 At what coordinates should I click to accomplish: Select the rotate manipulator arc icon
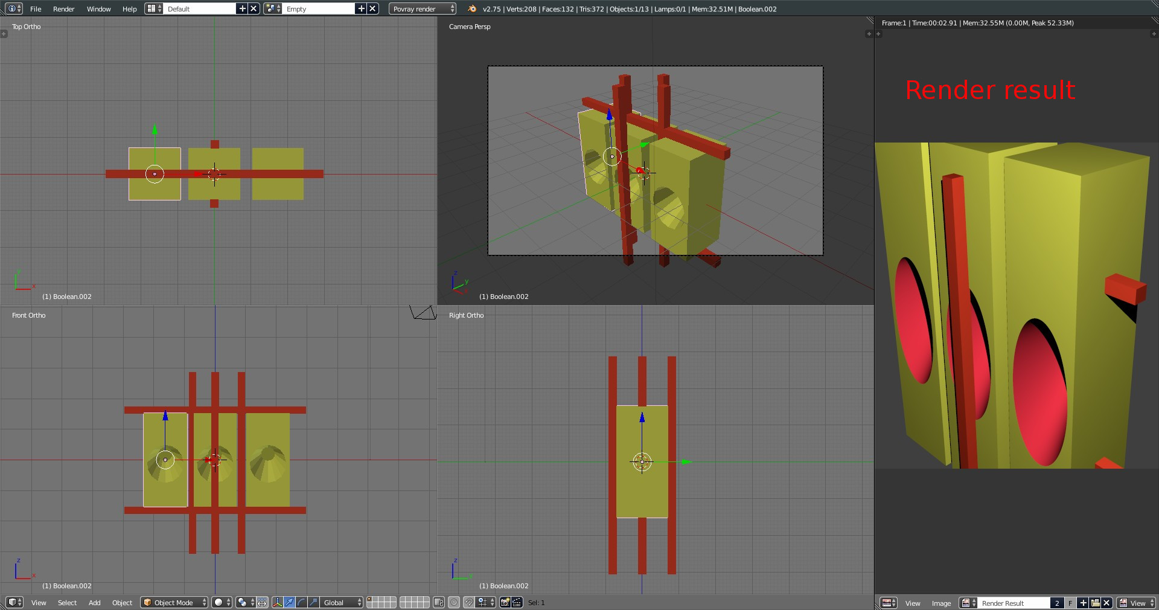pos(301,602)
